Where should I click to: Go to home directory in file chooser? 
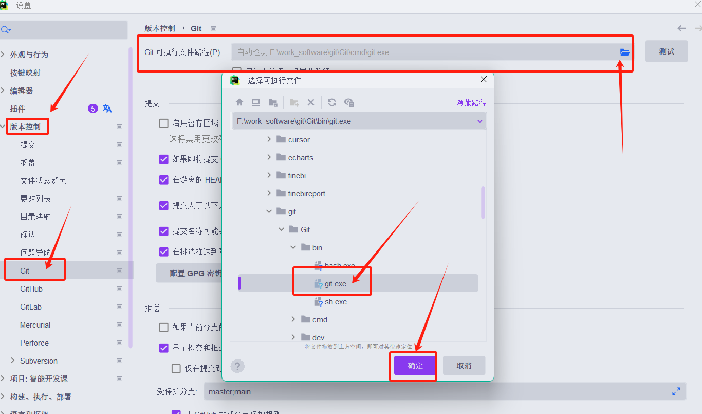[x=239, y=102]
